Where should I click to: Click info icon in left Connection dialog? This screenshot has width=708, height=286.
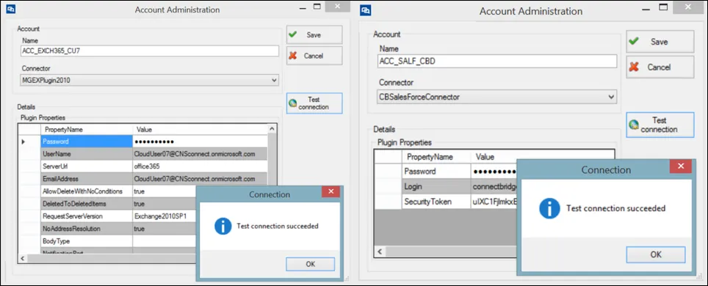click(x=223, y=226)
